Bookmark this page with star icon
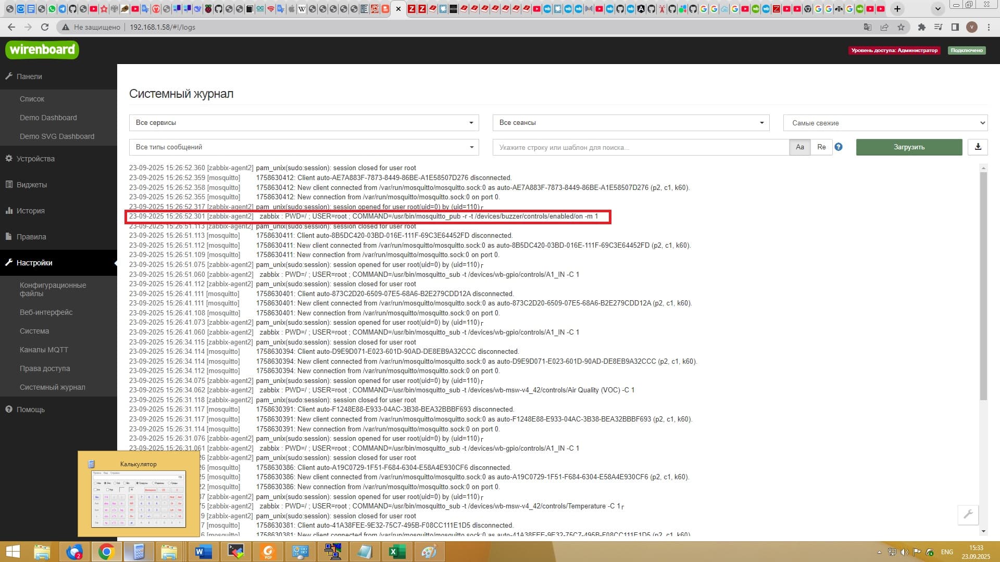The width and height of the screenshot is (1000, 562). (901, 27)
